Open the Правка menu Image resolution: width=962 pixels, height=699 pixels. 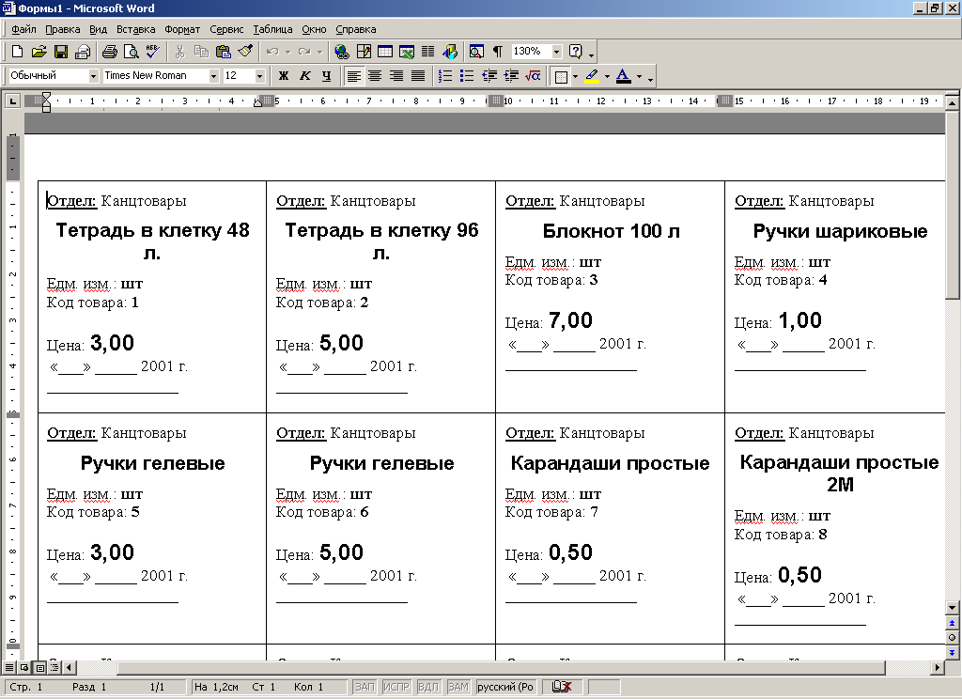point(63,29)
